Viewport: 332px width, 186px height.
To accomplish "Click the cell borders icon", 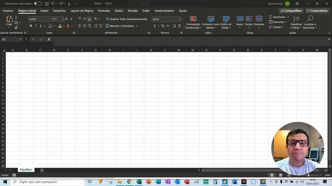I will (50, 26).
